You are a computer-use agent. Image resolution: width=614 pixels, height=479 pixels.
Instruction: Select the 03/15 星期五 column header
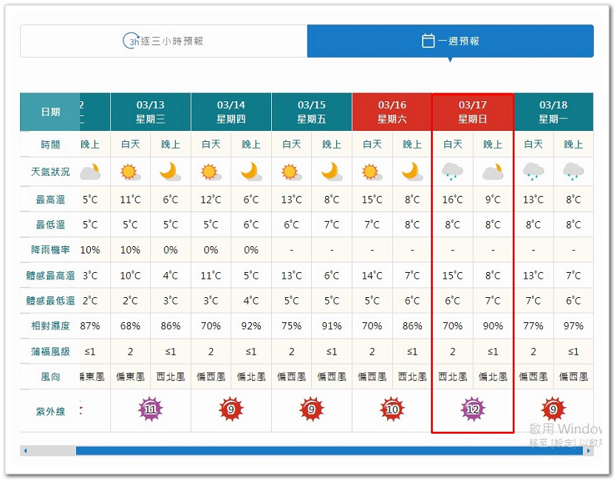coord(312,112)
